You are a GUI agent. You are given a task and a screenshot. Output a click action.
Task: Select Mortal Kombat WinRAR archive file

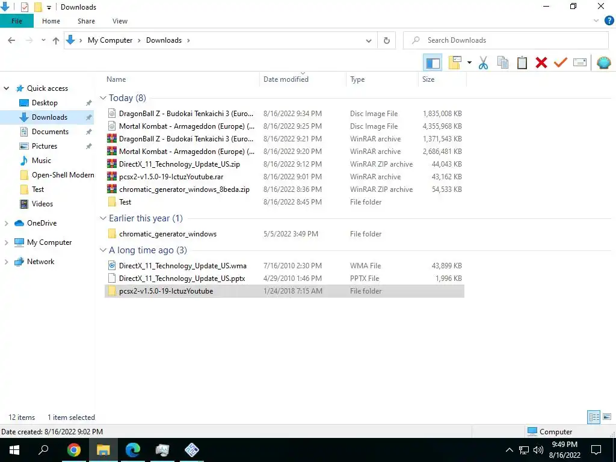[x=285, y=151]
